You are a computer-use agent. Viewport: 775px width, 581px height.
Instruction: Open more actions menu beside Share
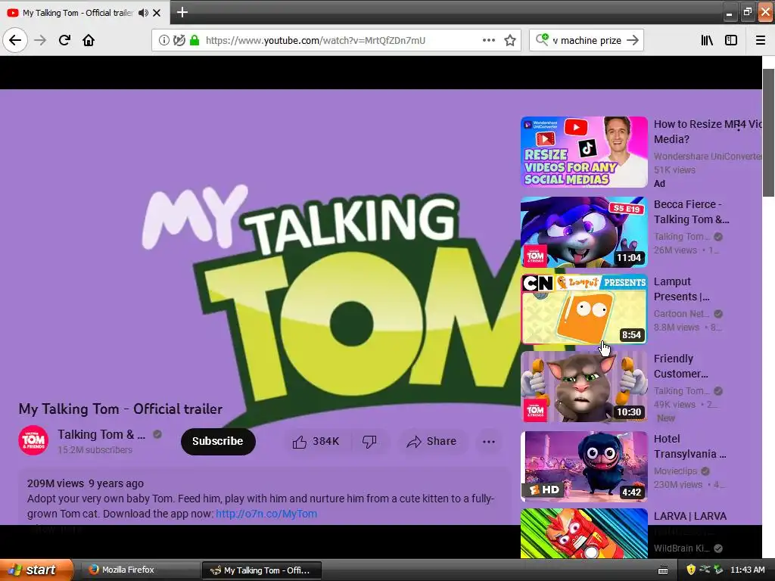488,441
